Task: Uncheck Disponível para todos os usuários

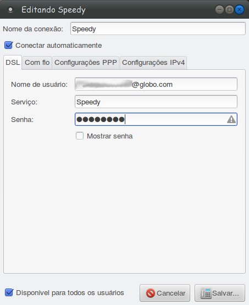Action: click(x=9, y=292)
